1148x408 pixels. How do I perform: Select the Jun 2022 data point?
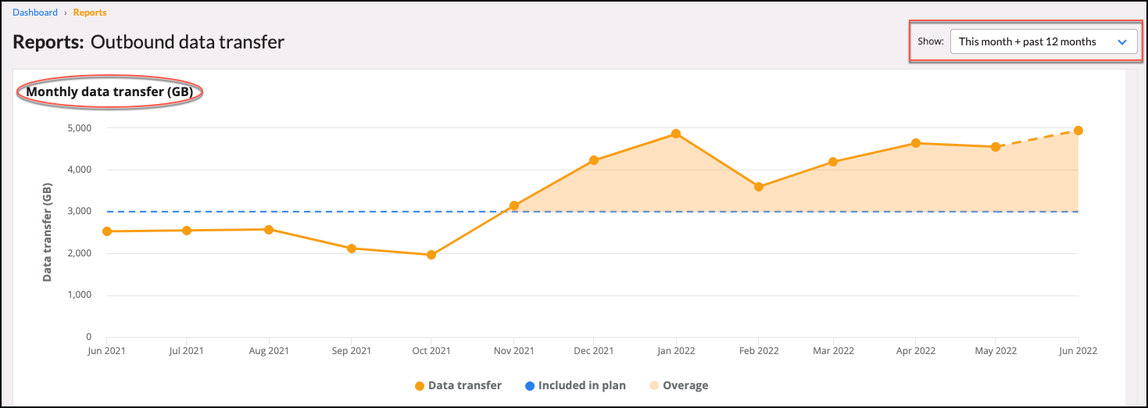tap(1078, 131)
